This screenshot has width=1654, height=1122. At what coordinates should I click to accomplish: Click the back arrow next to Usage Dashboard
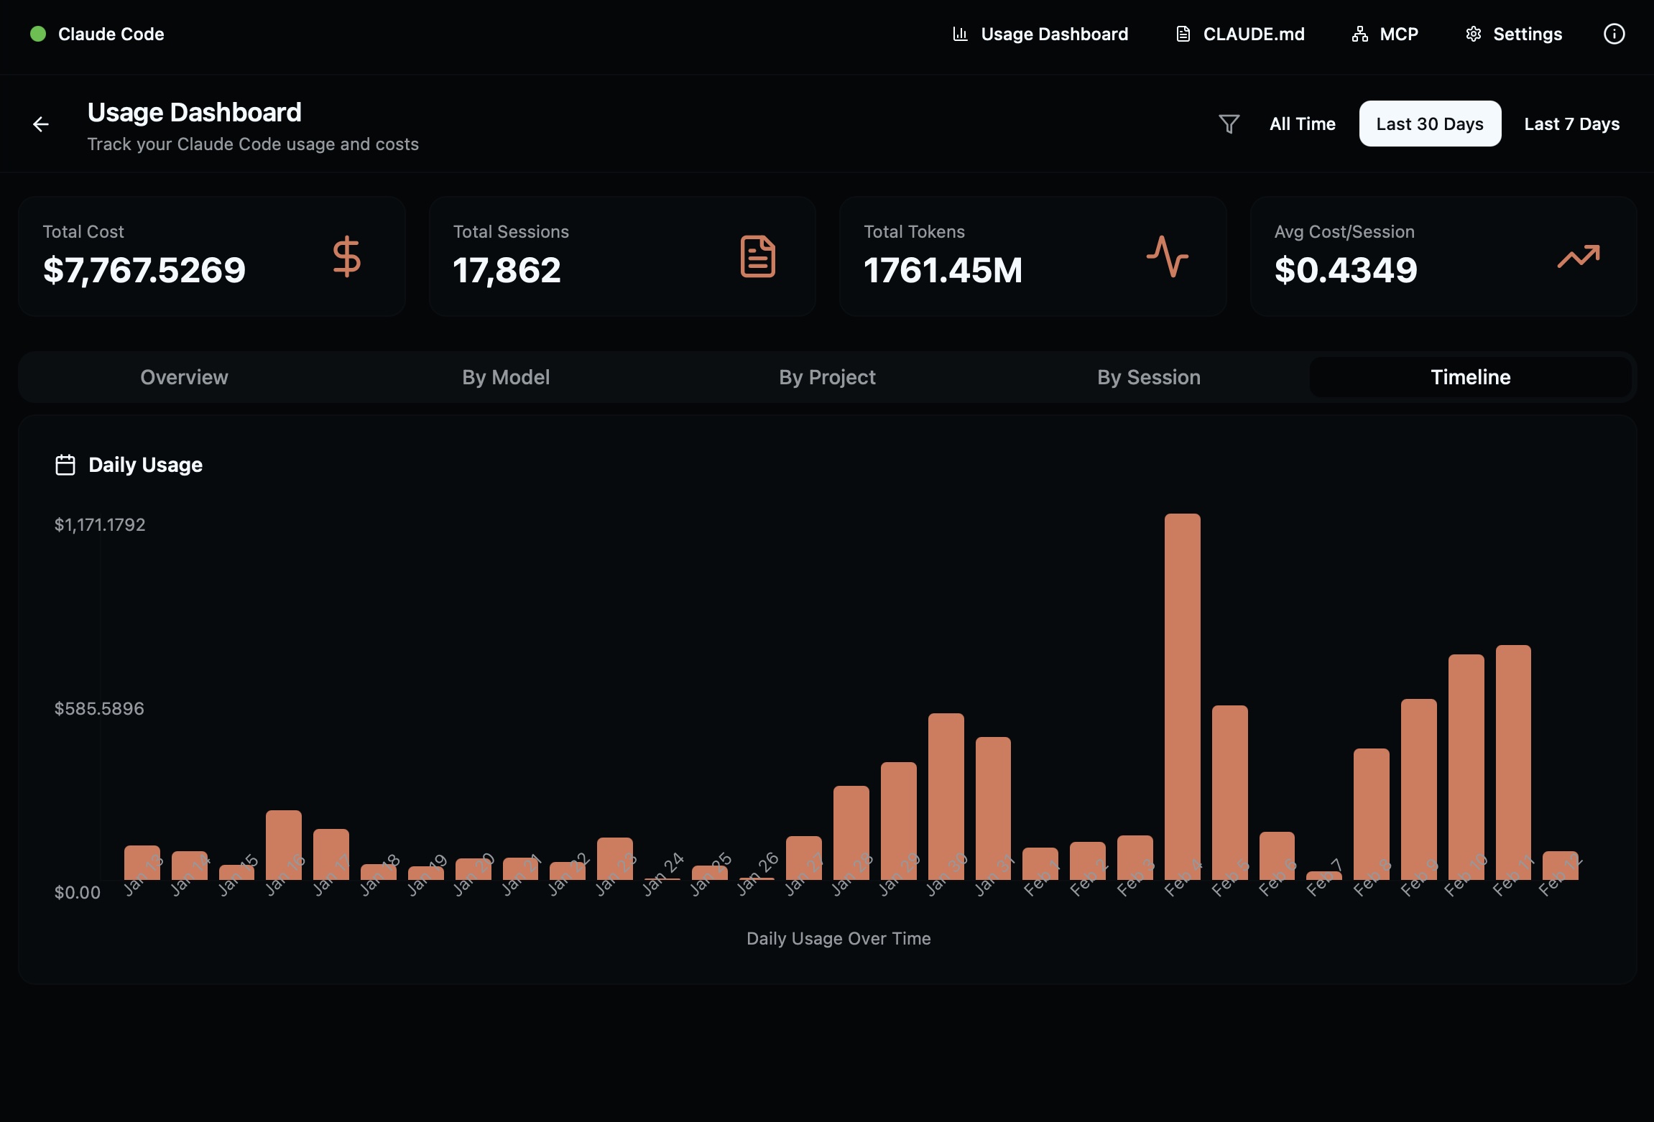[x=42, y=124]
